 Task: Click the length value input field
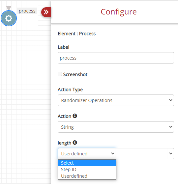click(x=142, y=153)
